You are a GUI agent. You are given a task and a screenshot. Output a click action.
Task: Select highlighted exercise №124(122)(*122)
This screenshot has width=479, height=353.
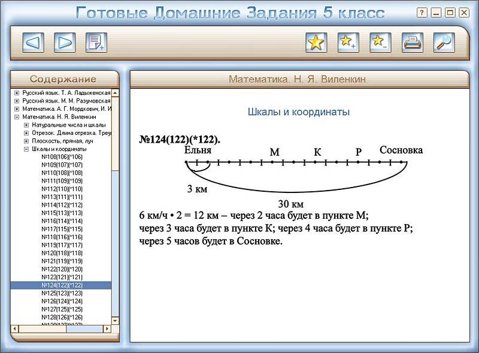tap(62, 285)
